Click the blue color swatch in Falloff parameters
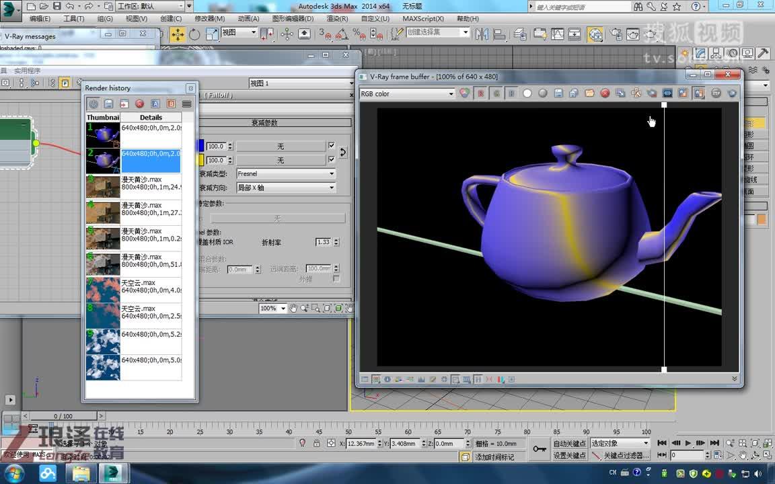The height and width of the screenshot is (484, 775). point(202,146)
